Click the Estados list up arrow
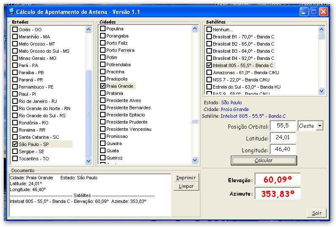The width and height of the screenshot is (336, 227). pyautogui.click(x=89, y=30)
